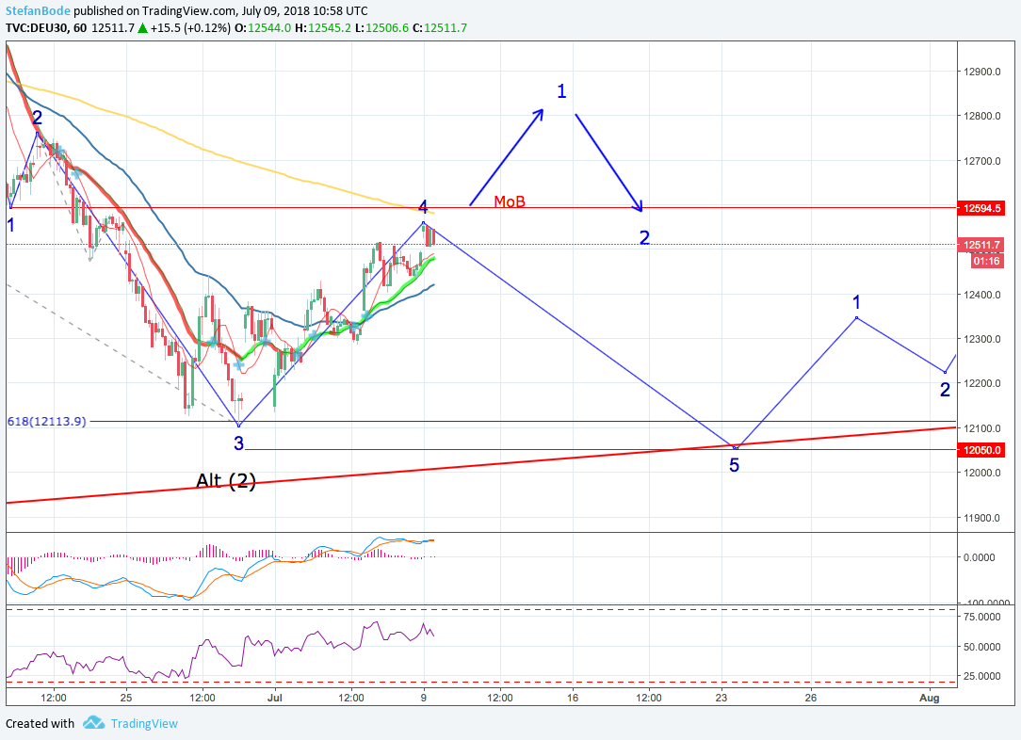1021x740 pixels.
Task: Click the 12700.0 price axis tick
Action: click(982, 161)
